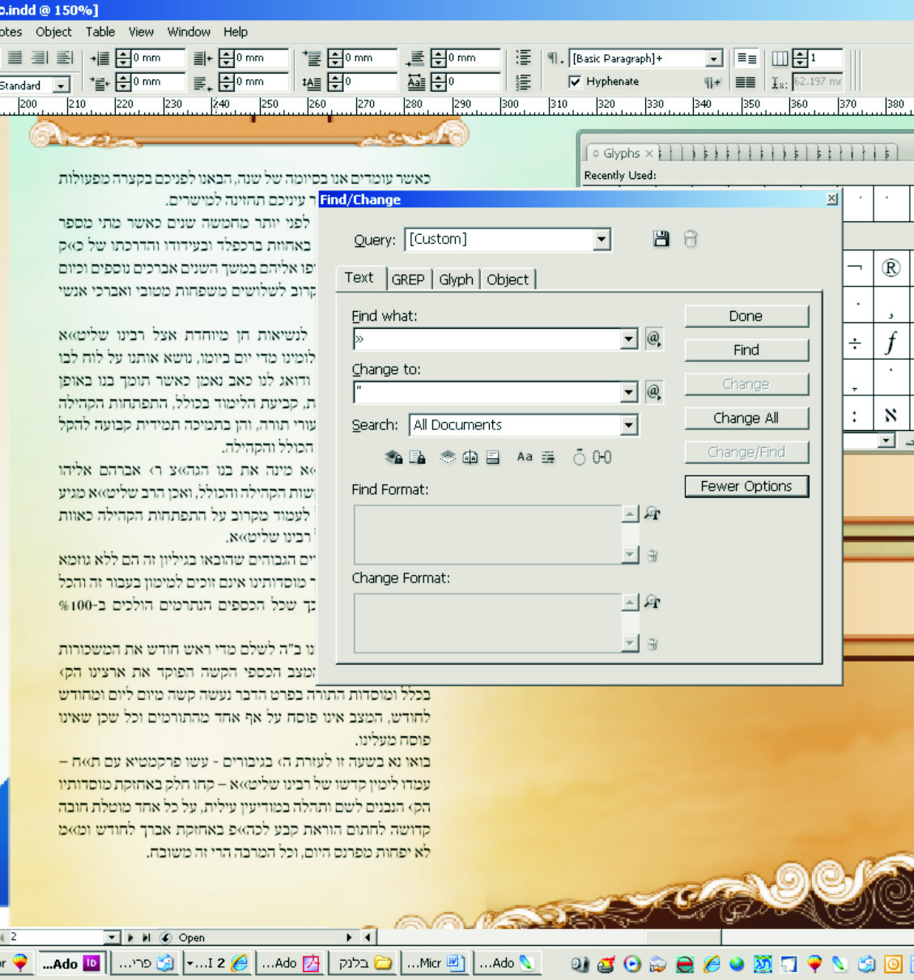Toggle Include Footnotes search option
This screenshot has width=914, height=980.
pyautogui.click(x=493, y=458)
